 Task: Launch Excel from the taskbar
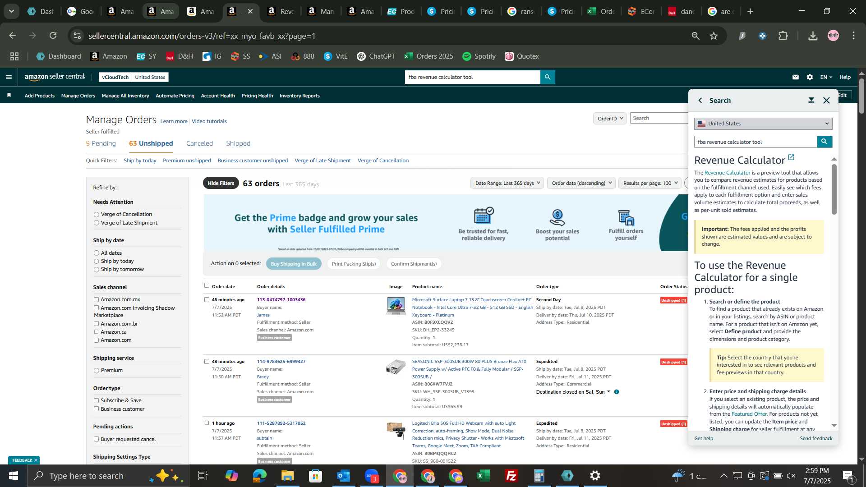click(x=484, y=476)
